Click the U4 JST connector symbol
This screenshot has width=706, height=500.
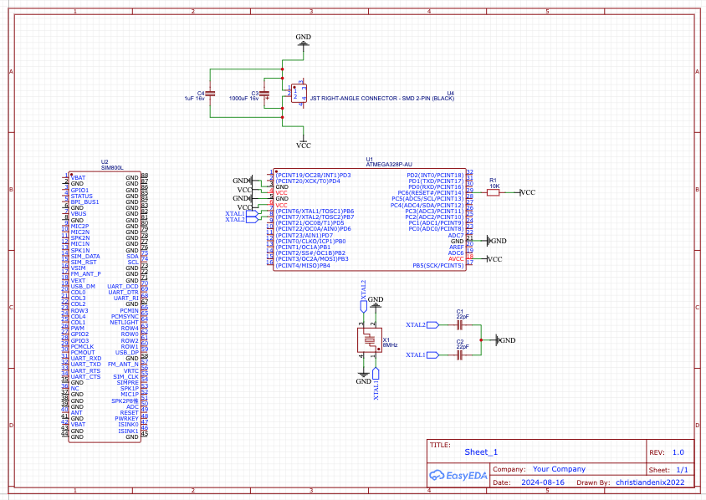pyautogui.click(x=299, y=94)
